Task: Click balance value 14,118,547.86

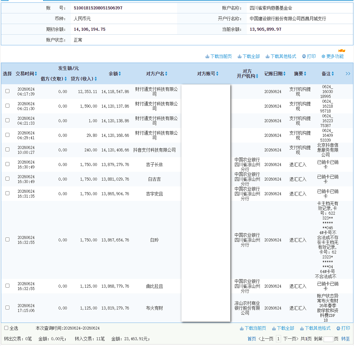Action: pos(115,92)
